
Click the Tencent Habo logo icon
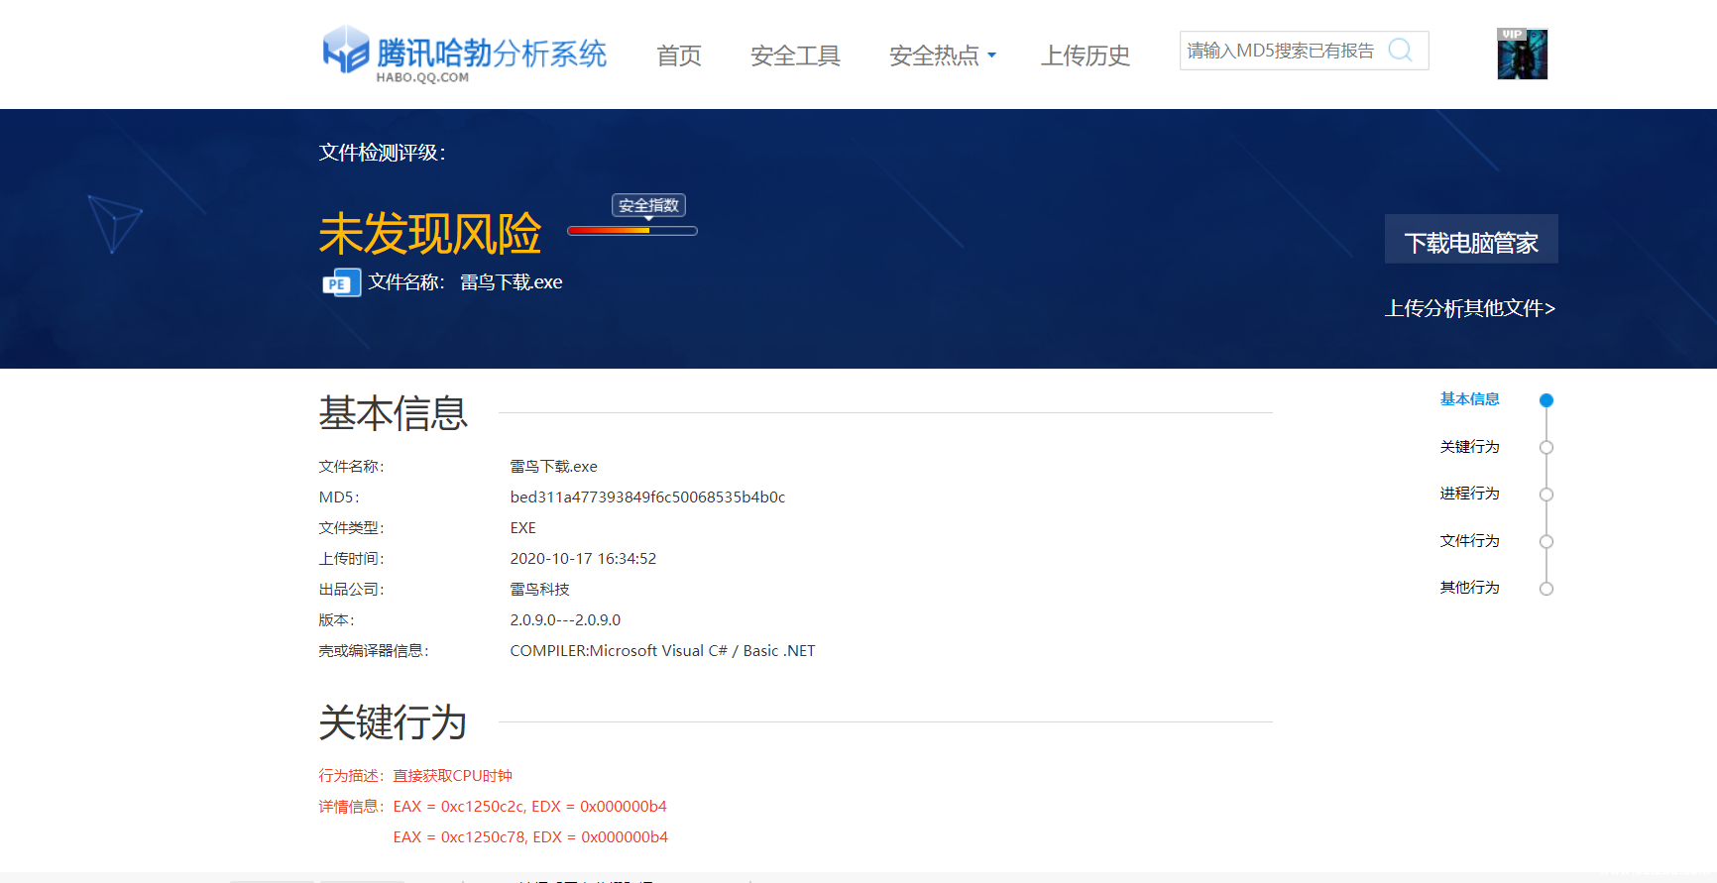[x=346, y=51]
